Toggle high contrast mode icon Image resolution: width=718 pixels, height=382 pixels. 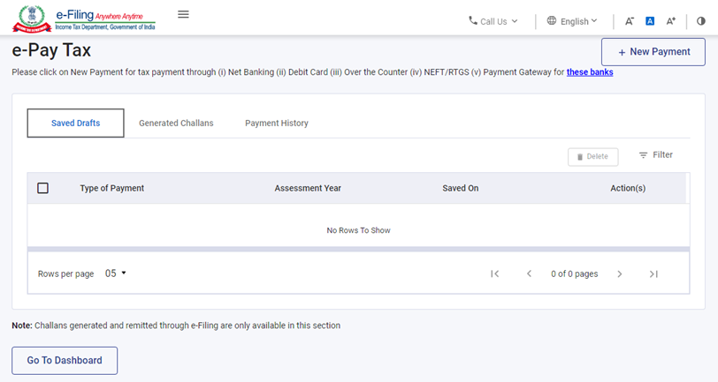pos(701,21)
